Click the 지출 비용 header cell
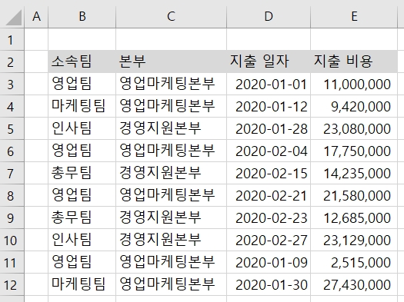This screenshot has width=404, height=302. (x=354, y=61)
